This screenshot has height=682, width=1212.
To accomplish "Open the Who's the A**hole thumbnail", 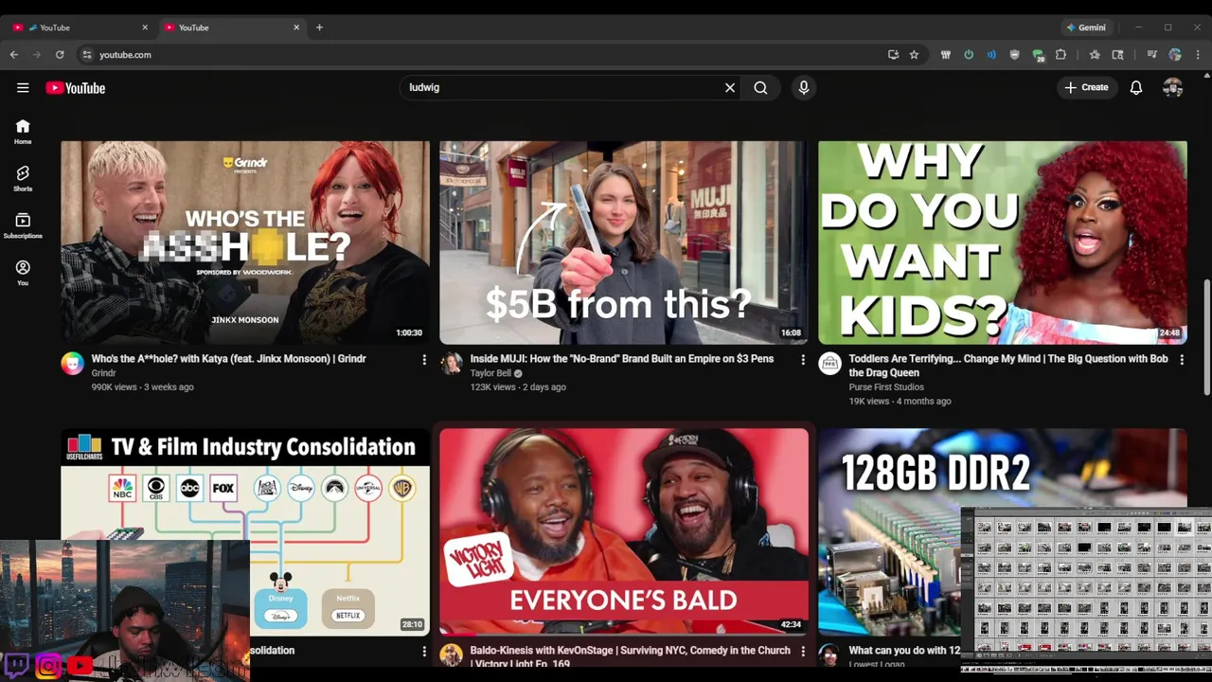I will pos(245,242).
